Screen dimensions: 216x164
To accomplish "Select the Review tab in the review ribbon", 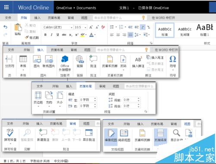I will [x=73, y=123].
